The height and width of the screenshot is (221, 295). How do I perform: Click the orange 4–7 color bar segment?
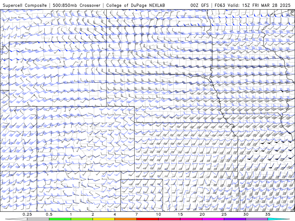pyautogui.click(x=125, y=219)
